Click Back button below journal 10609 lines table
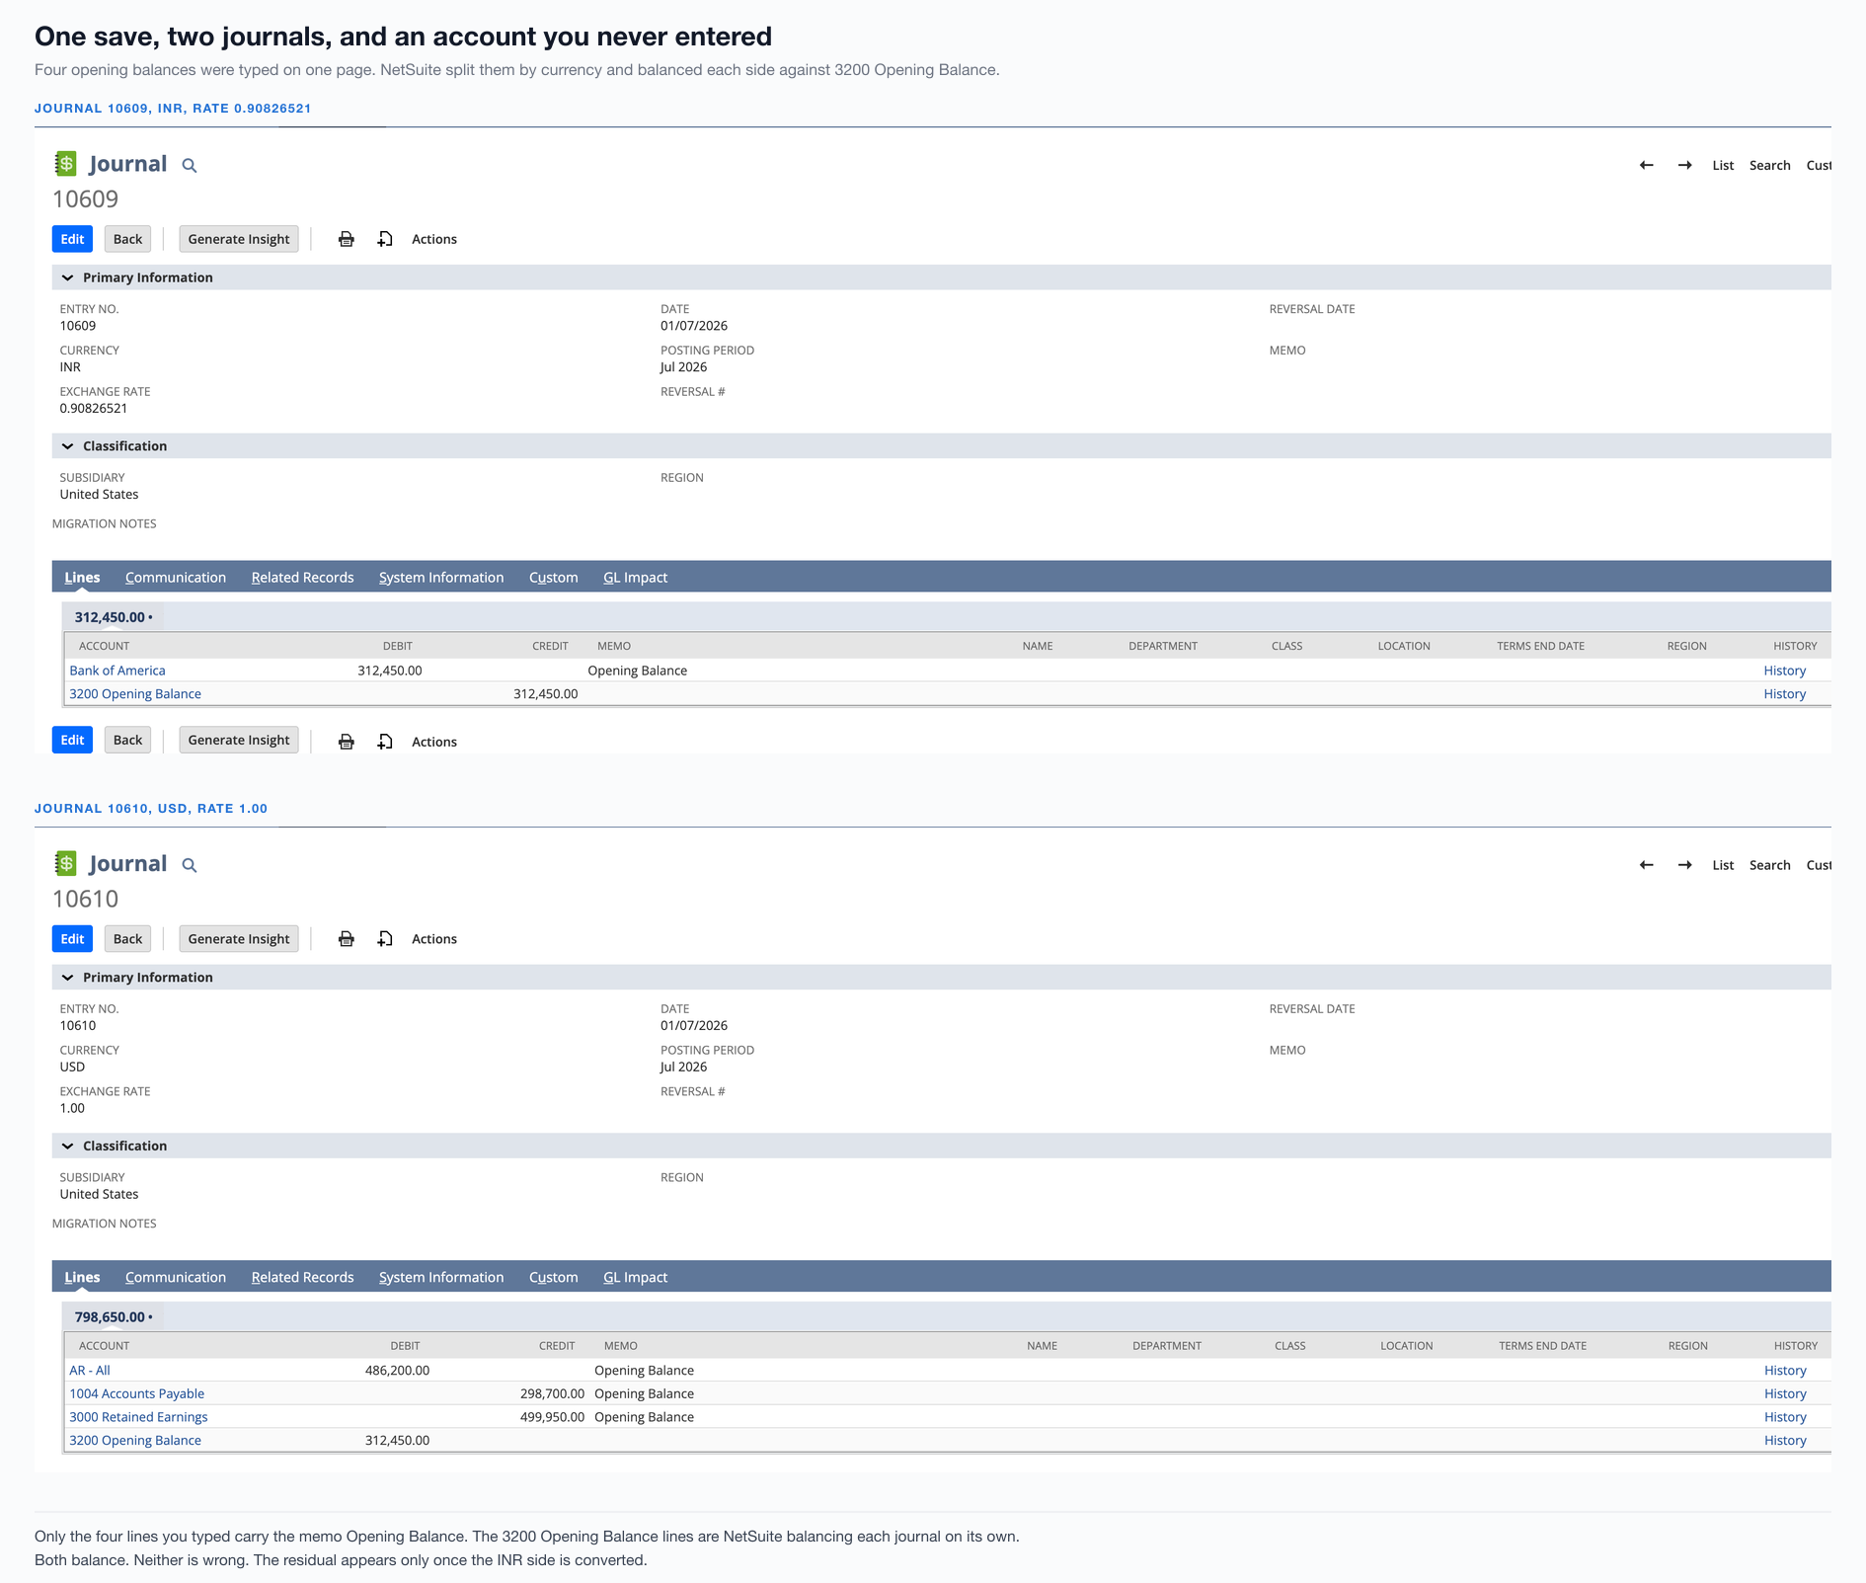This screenshot has width=1866, height=1583. point(127,741)
